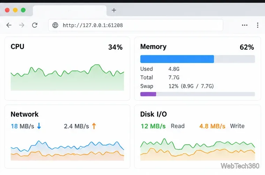Click the address bar URL field

136,25
